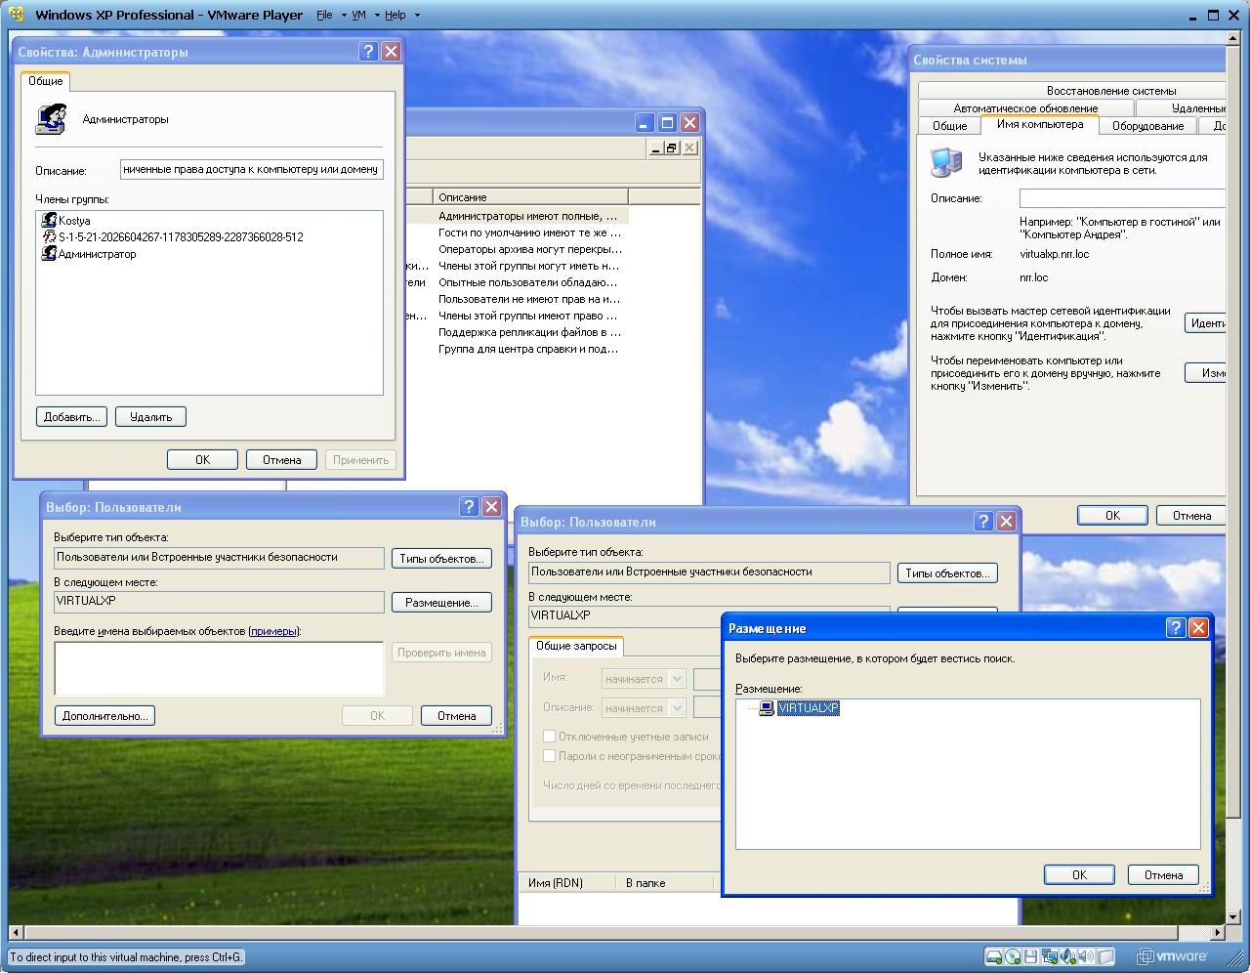This screenshot has width=1250, height=974.
Task: Click the В папке column header
Action: (669, 882)
